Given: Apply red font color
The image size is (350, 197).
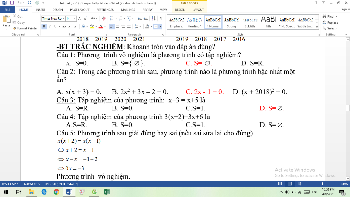Looking at the screenshot, I should 101,26.
